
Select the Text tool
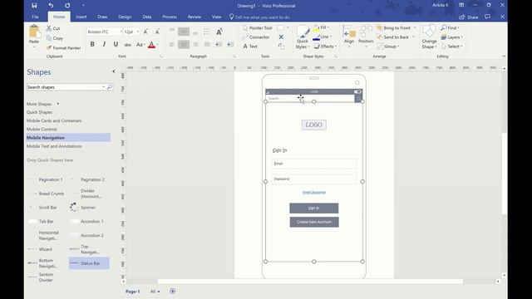(x=250, y=47)
